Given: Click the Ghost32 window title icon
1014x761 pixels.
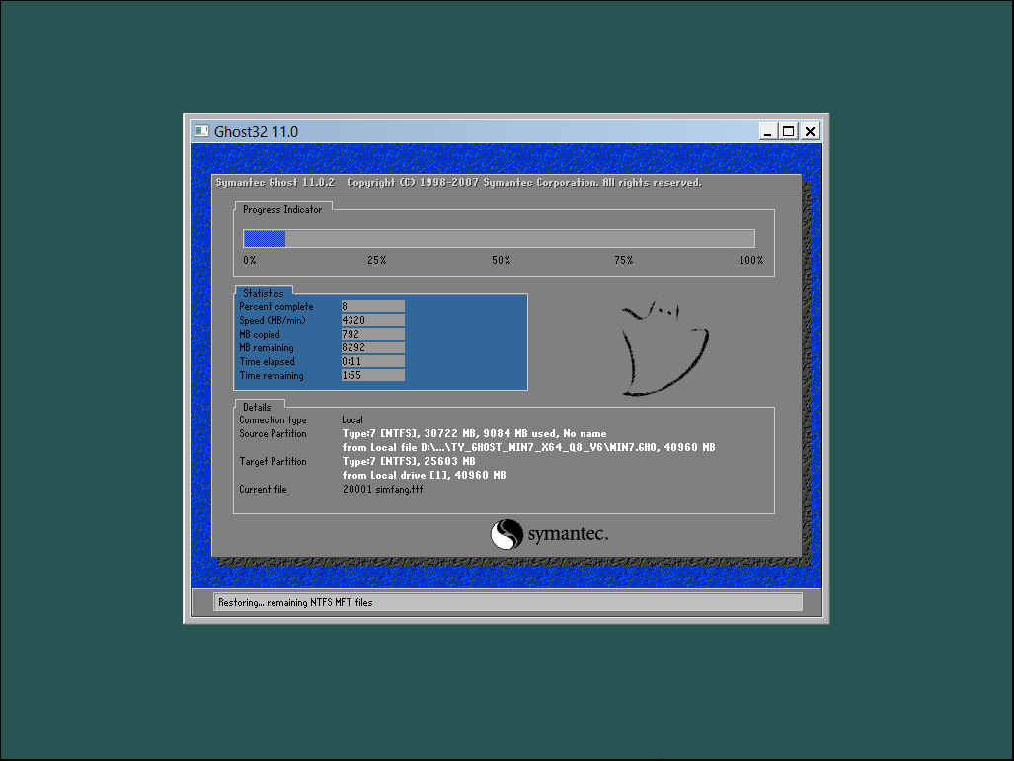Looking at the screenshot, I should point(201,131).
